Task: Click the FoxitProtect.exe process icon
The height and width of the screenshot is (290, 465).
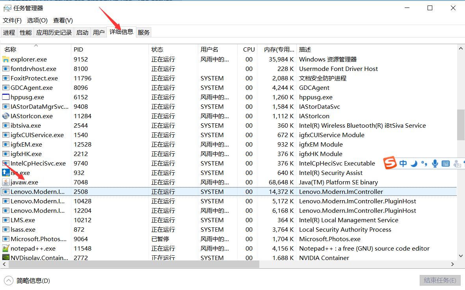Action: (6, 78)
